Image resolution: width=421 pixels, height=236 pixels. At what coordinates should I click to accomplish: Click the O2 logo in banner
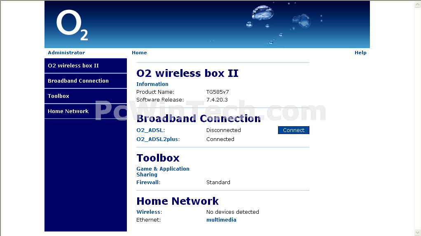coord(72,25)
